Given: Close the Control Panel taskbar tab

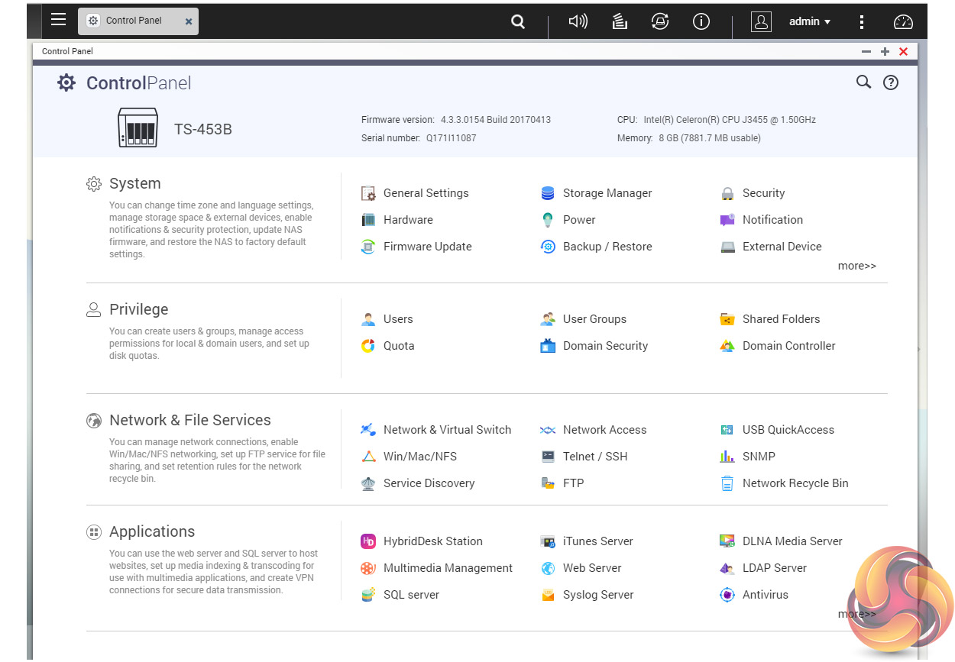Looking at the screenshot, I should (189, 22).
